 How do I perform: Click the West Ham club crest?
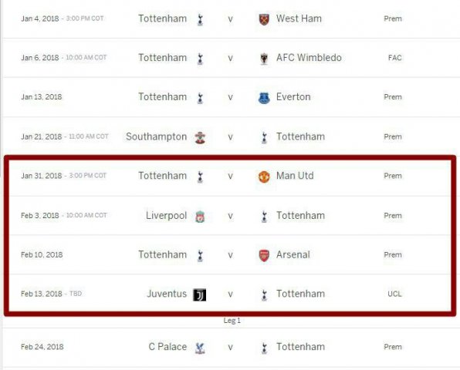coord(264,19)
